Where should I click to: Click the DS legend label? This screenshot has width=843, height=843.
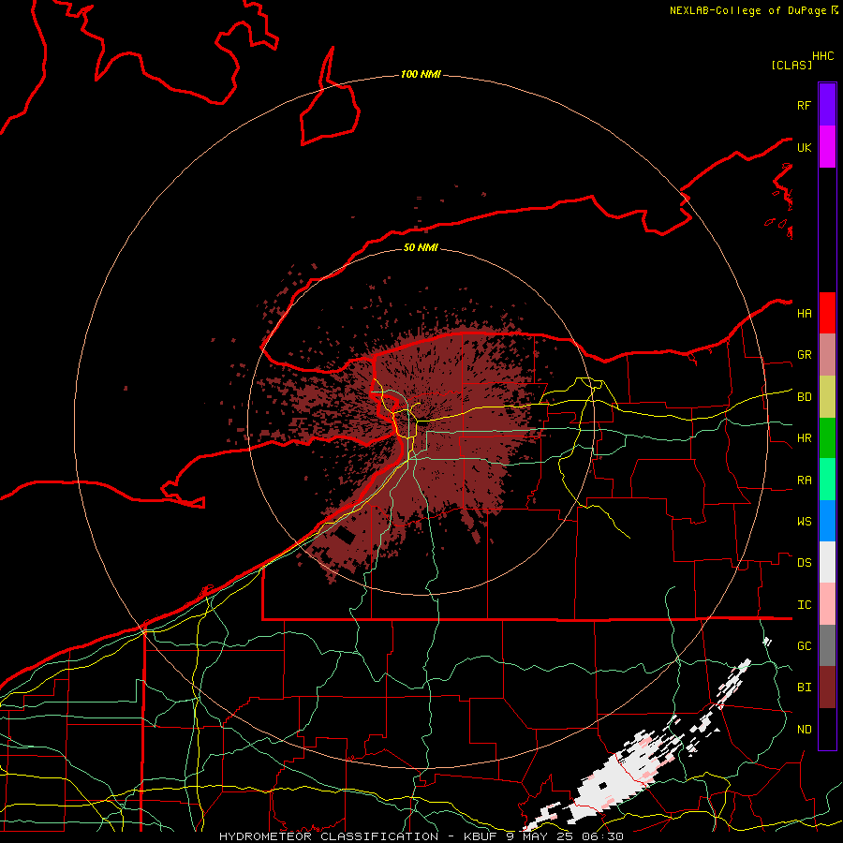point(804,563)
